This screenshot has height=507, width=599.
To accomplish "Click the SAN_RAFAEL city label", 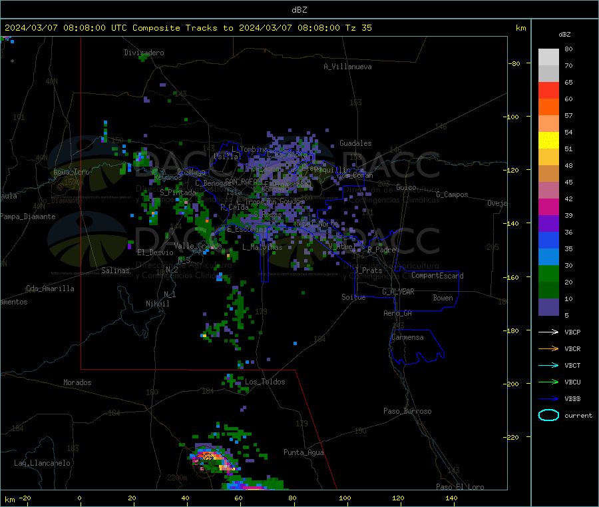I will pos(244,181).
